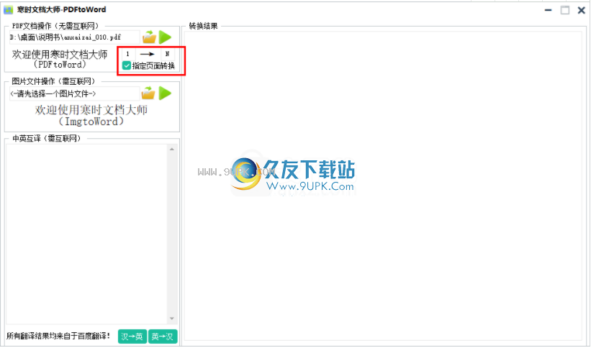Start image conversion with green play icon

point(165,93)
